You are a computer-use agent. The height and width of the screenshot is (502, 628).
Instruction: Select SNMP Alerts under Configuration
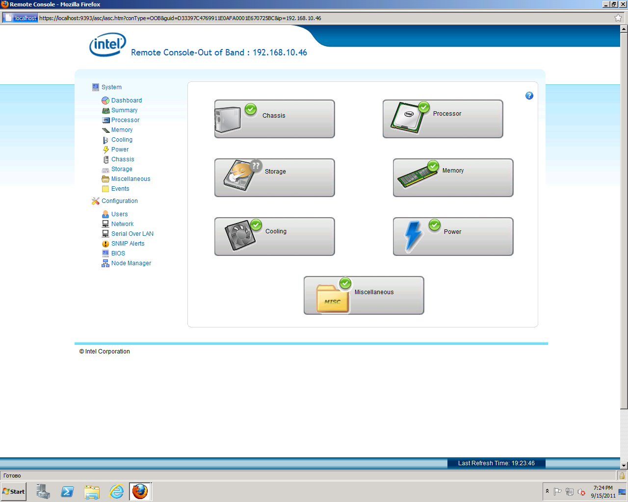click(128, 244)
